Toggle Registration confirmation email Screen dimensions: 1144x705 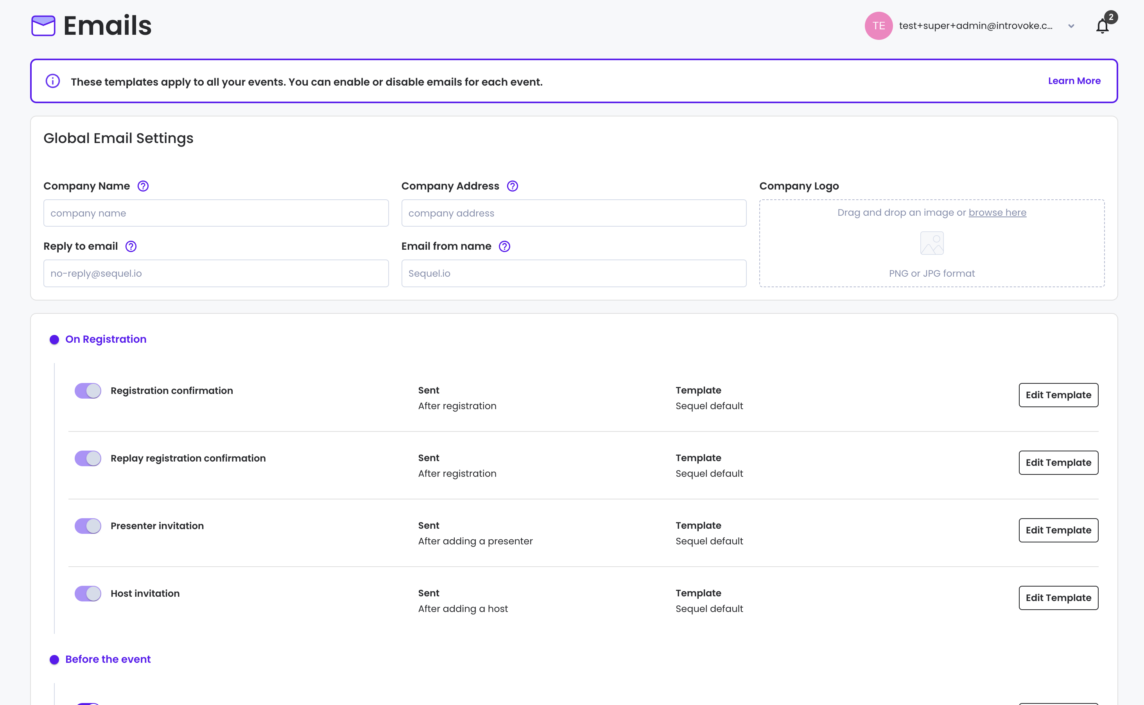88,391
